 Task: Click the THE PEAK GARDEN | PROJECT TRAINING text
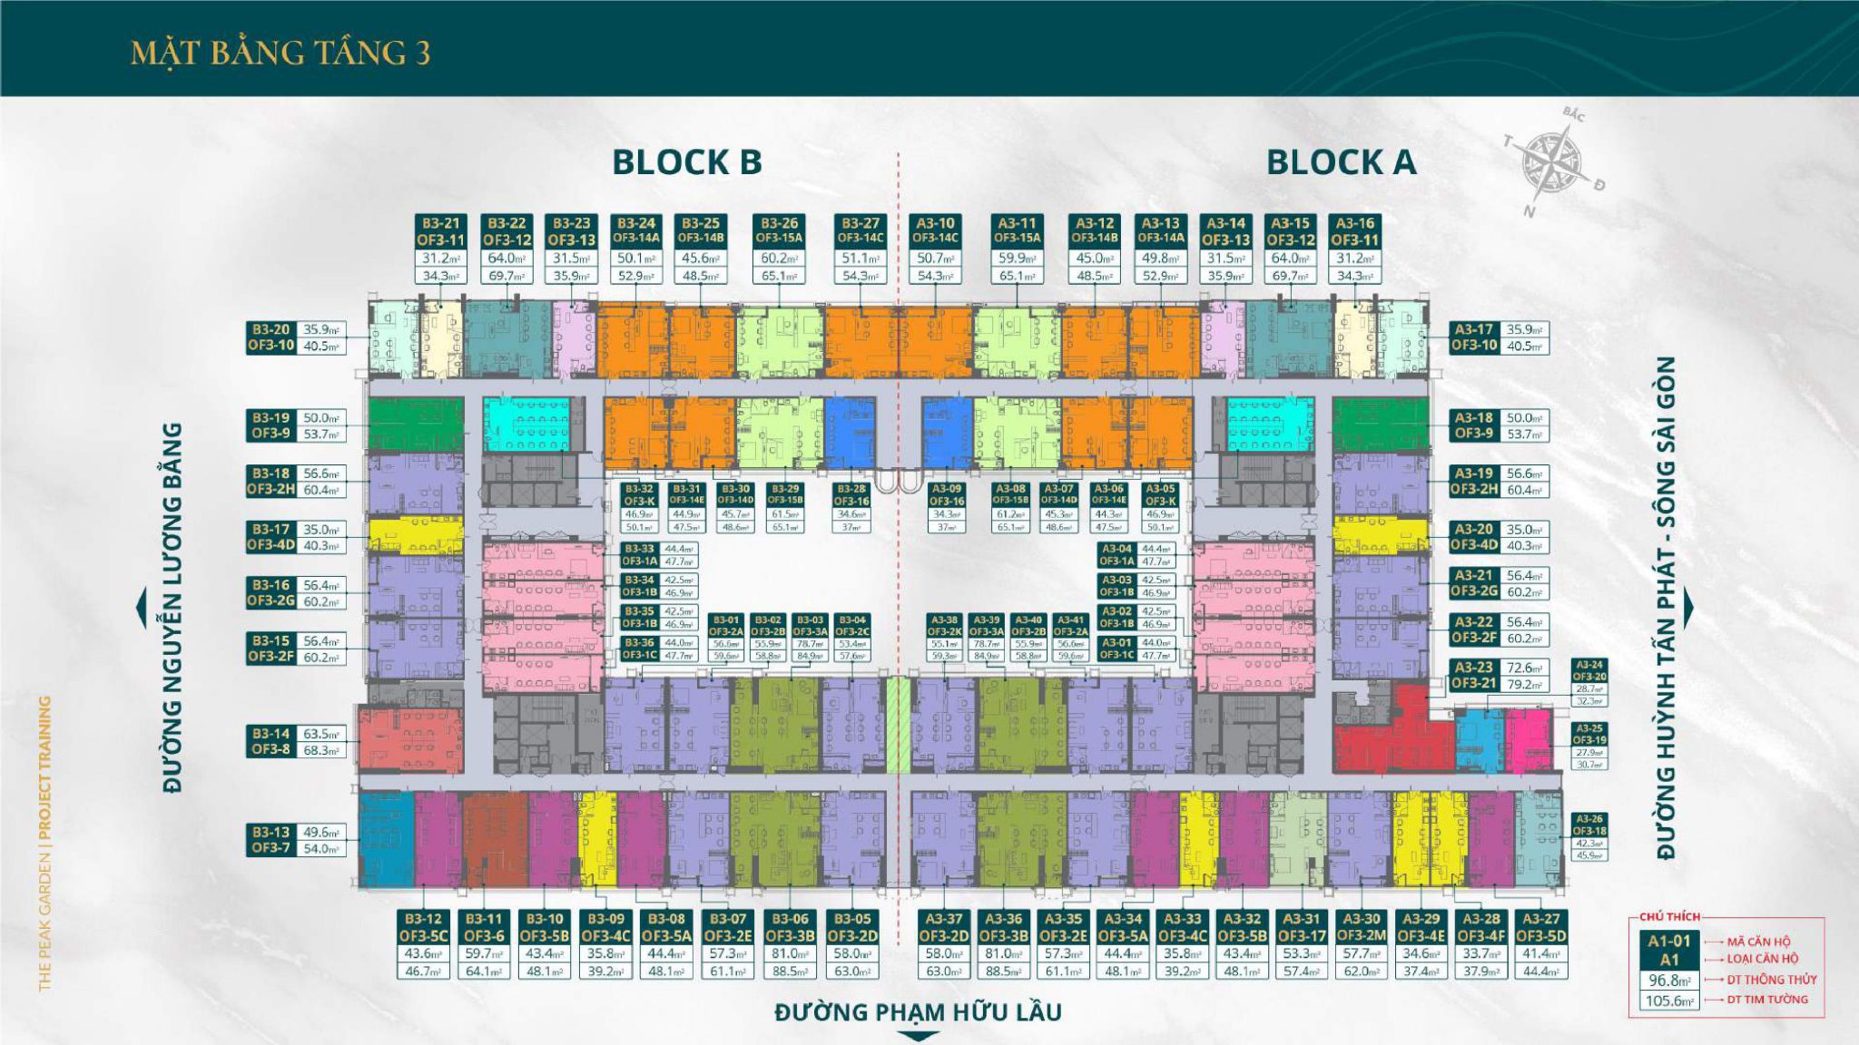[45, 843]
